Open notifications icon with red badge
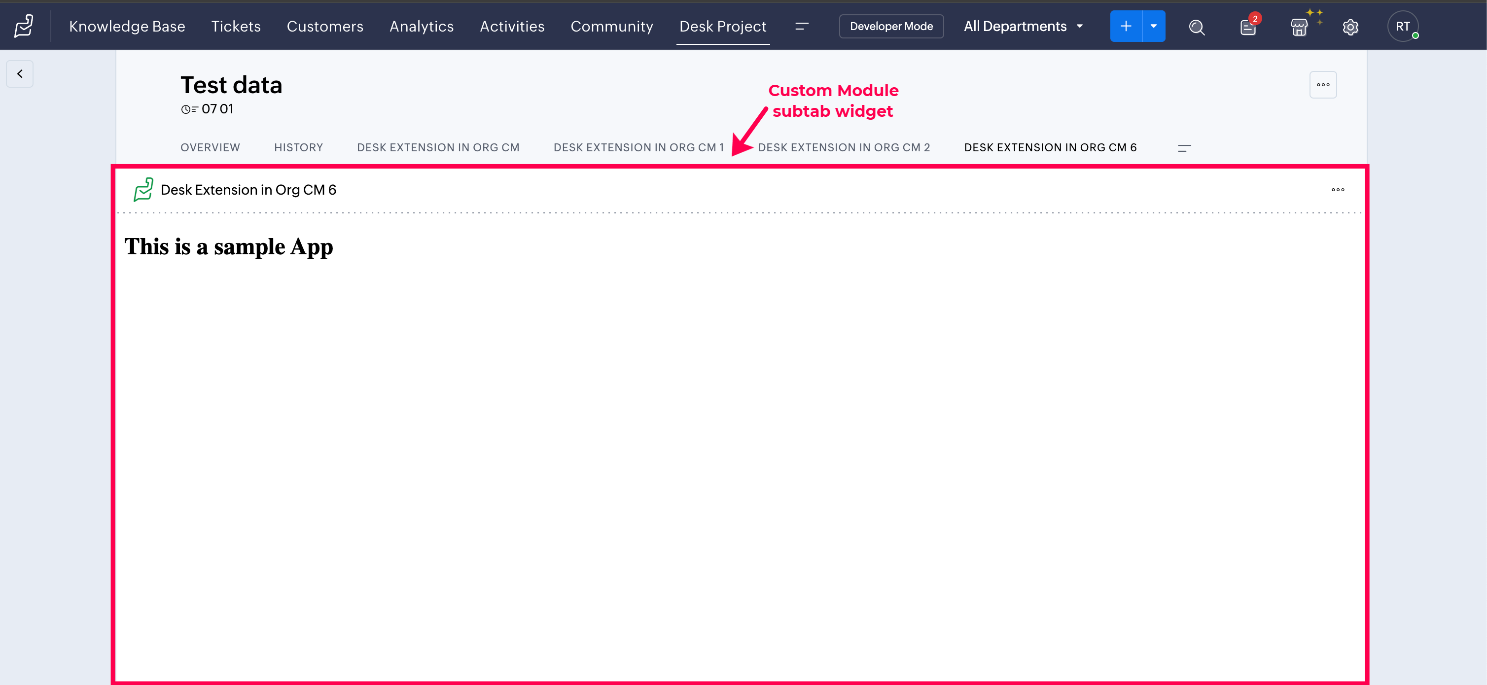 coord(1248,27)
